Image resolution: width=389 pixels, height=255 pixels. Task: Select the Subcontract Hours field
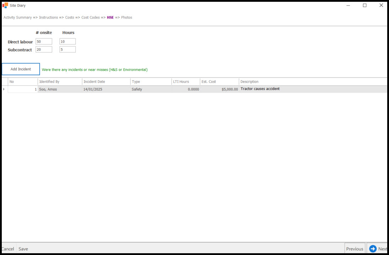tap(67, 50)
